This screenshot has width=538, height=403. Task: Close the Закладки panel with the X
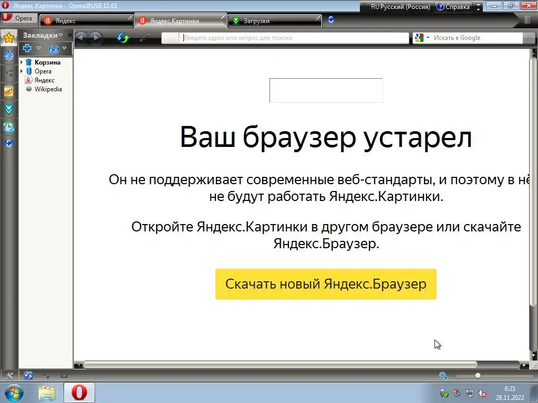pos(70,35)
